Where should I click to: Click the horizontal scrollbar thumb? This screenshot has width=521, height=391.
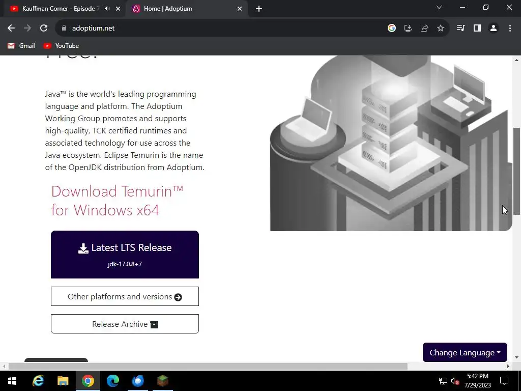208,367
